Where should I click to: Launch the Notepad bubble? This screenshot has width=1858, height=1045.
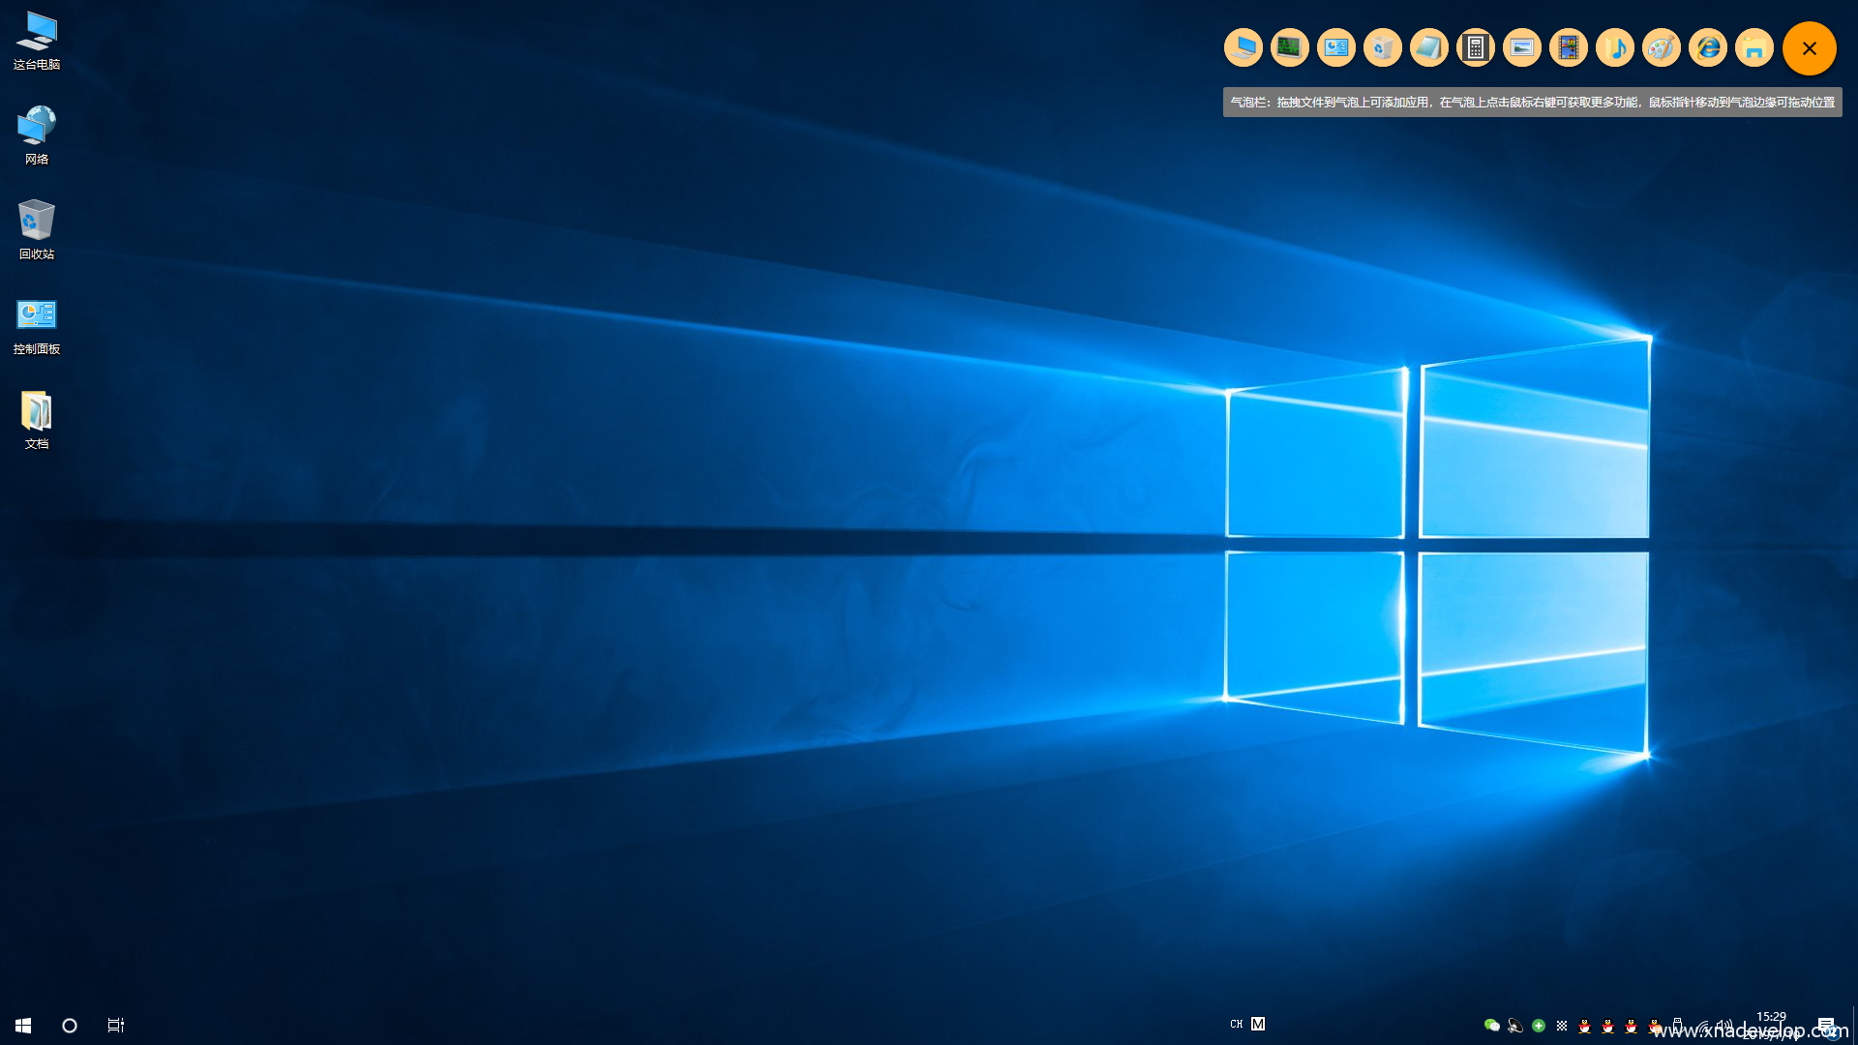1429,47
